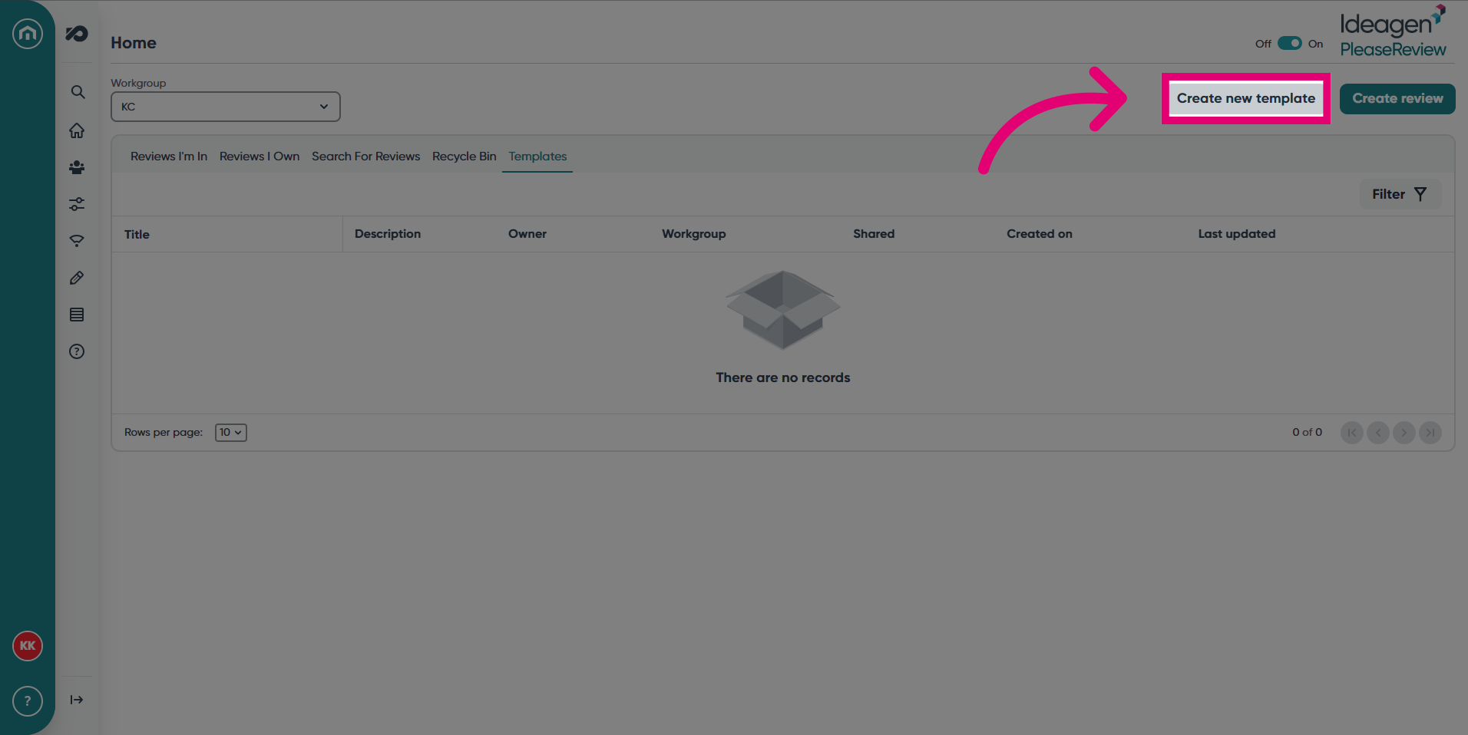
Task: Sort by the Title column header
Action: click(x=137, y=235)
